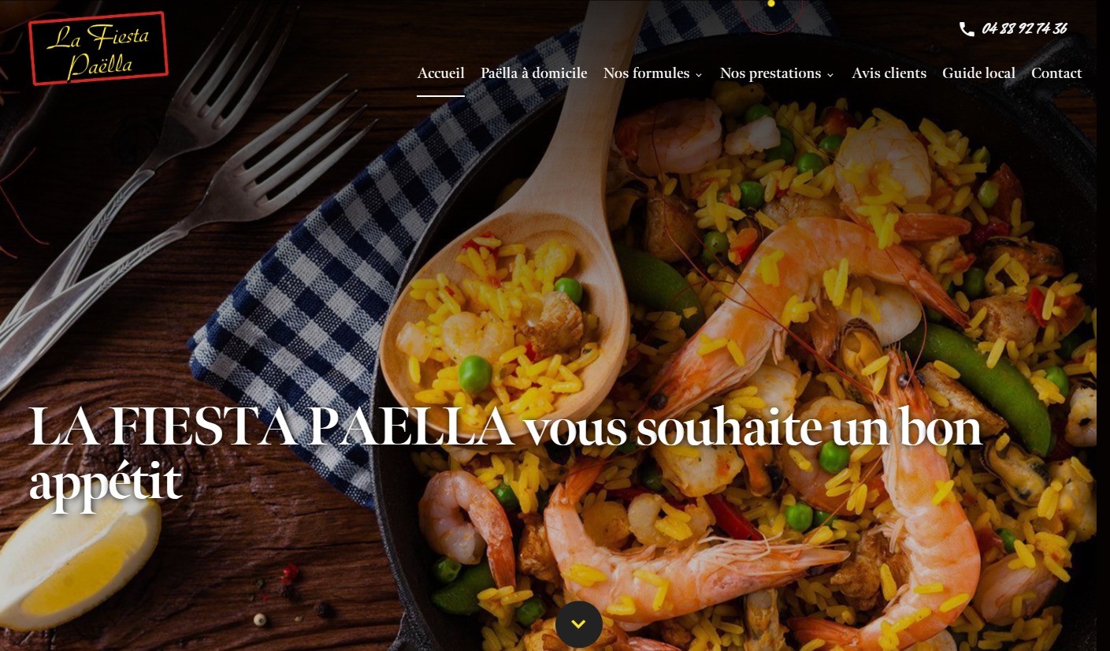The width and height of the screenshot is (1110, 651).
Task: Call the number 04 88 92 74 36
Action: [x=1024, y=29]
